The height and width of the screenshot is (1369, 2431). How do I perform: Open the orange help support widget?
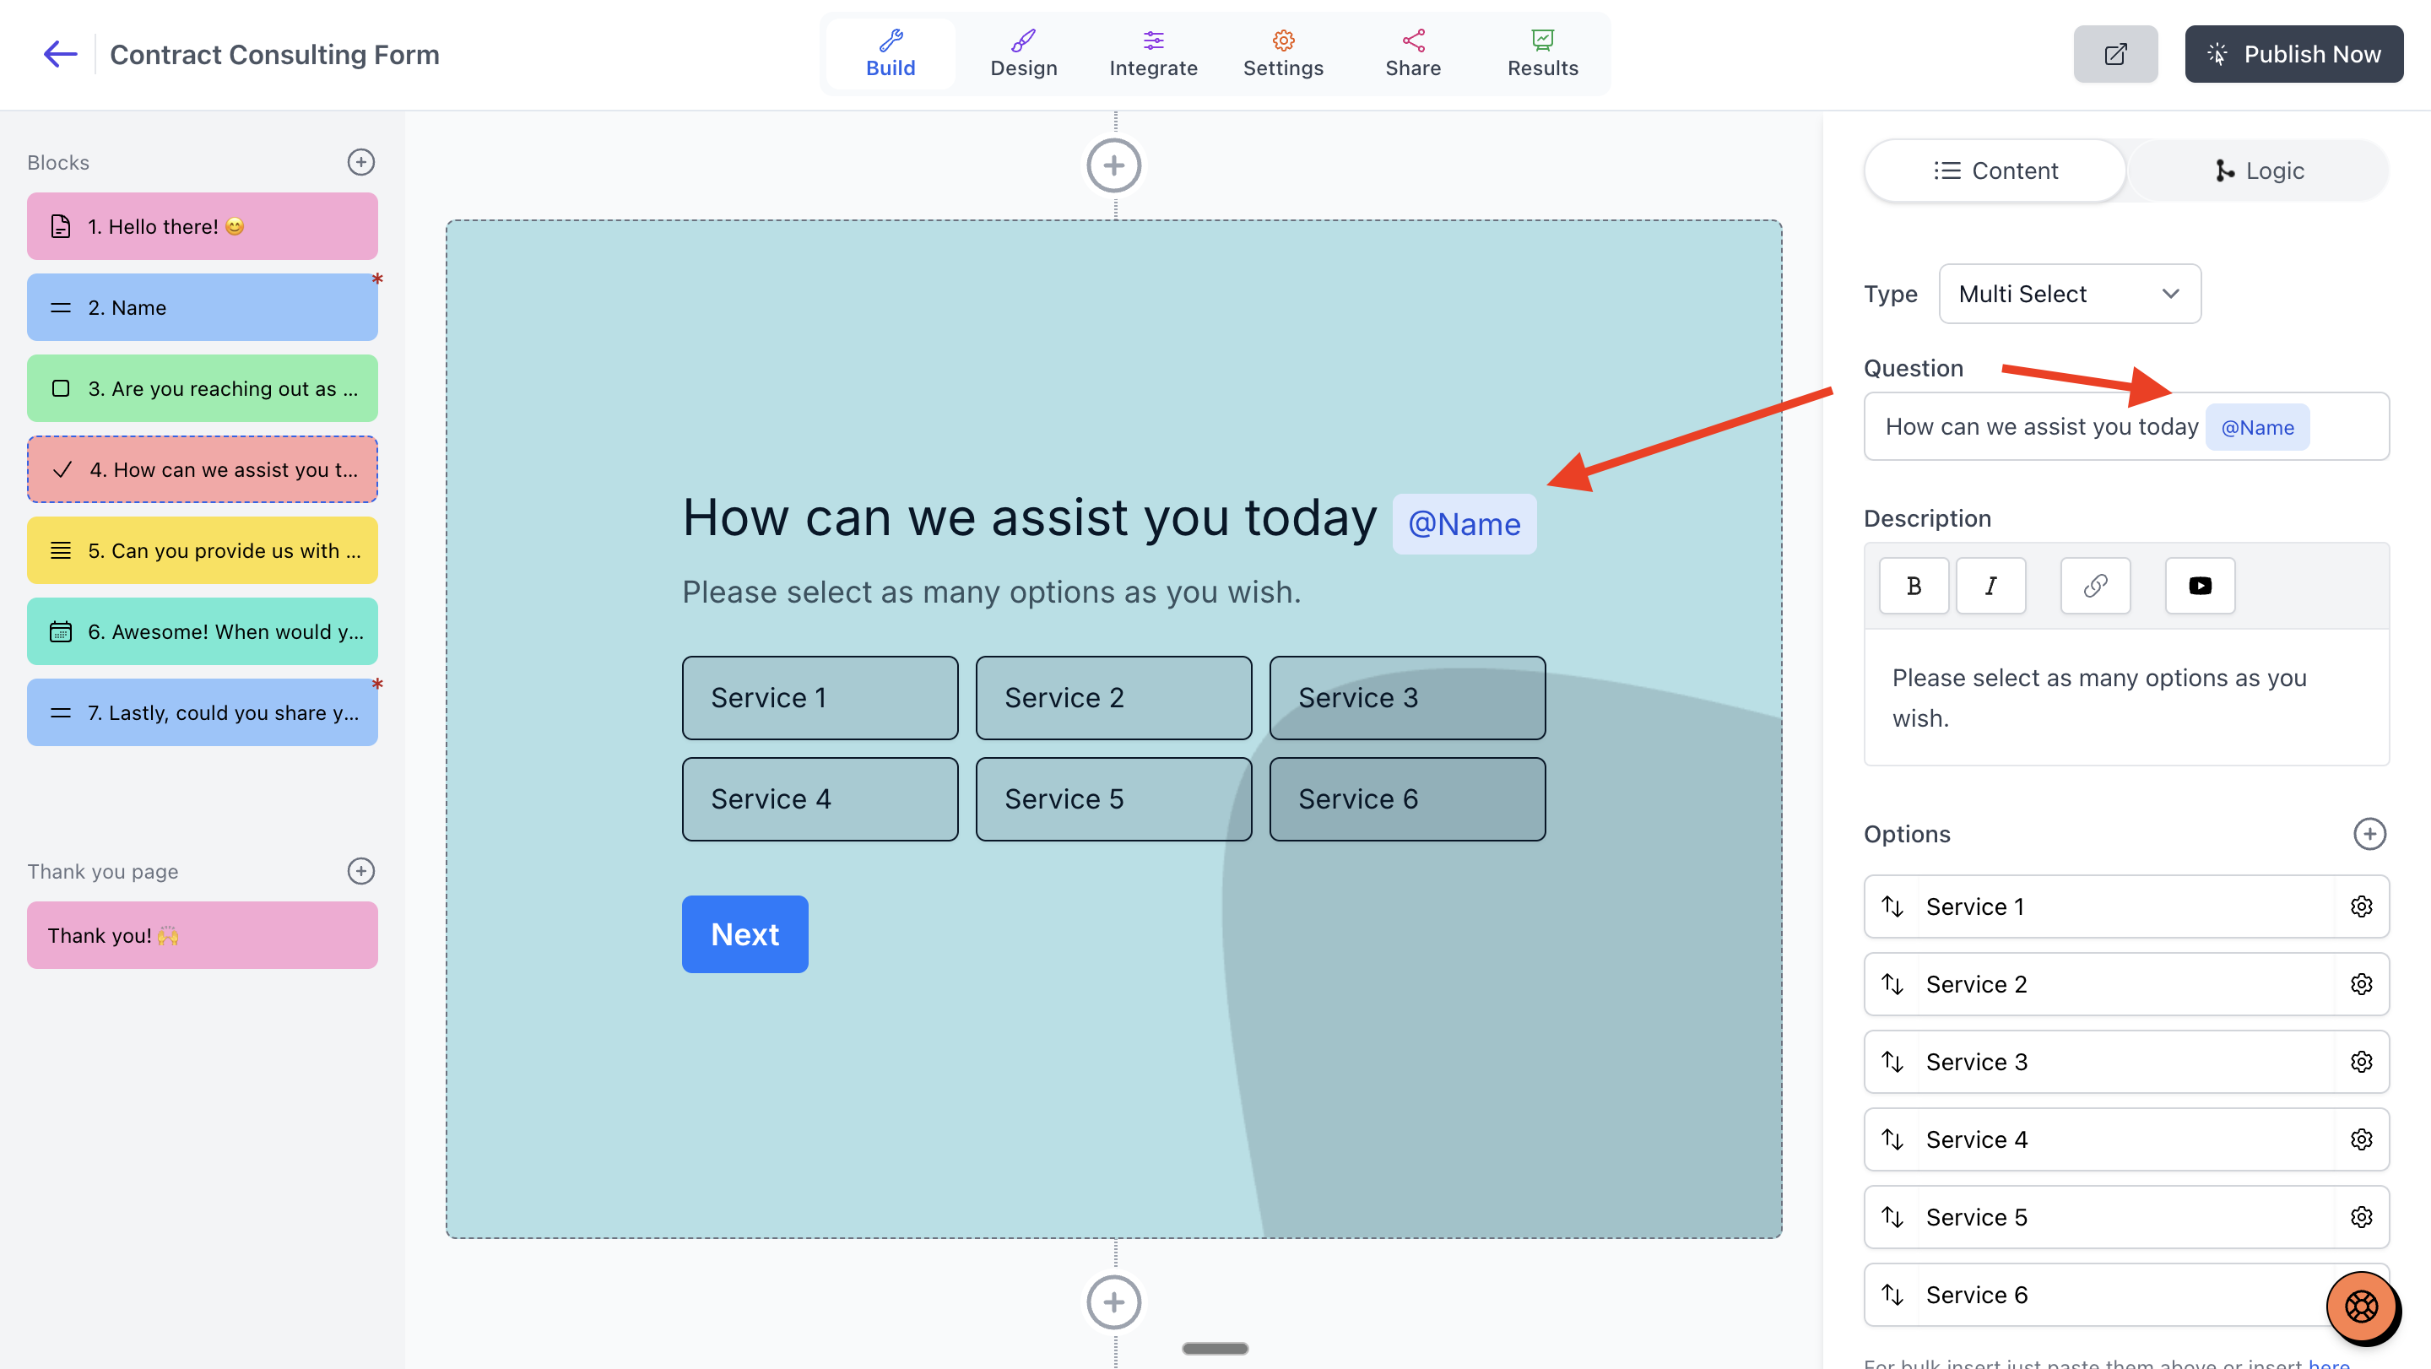point(2361,1307)
